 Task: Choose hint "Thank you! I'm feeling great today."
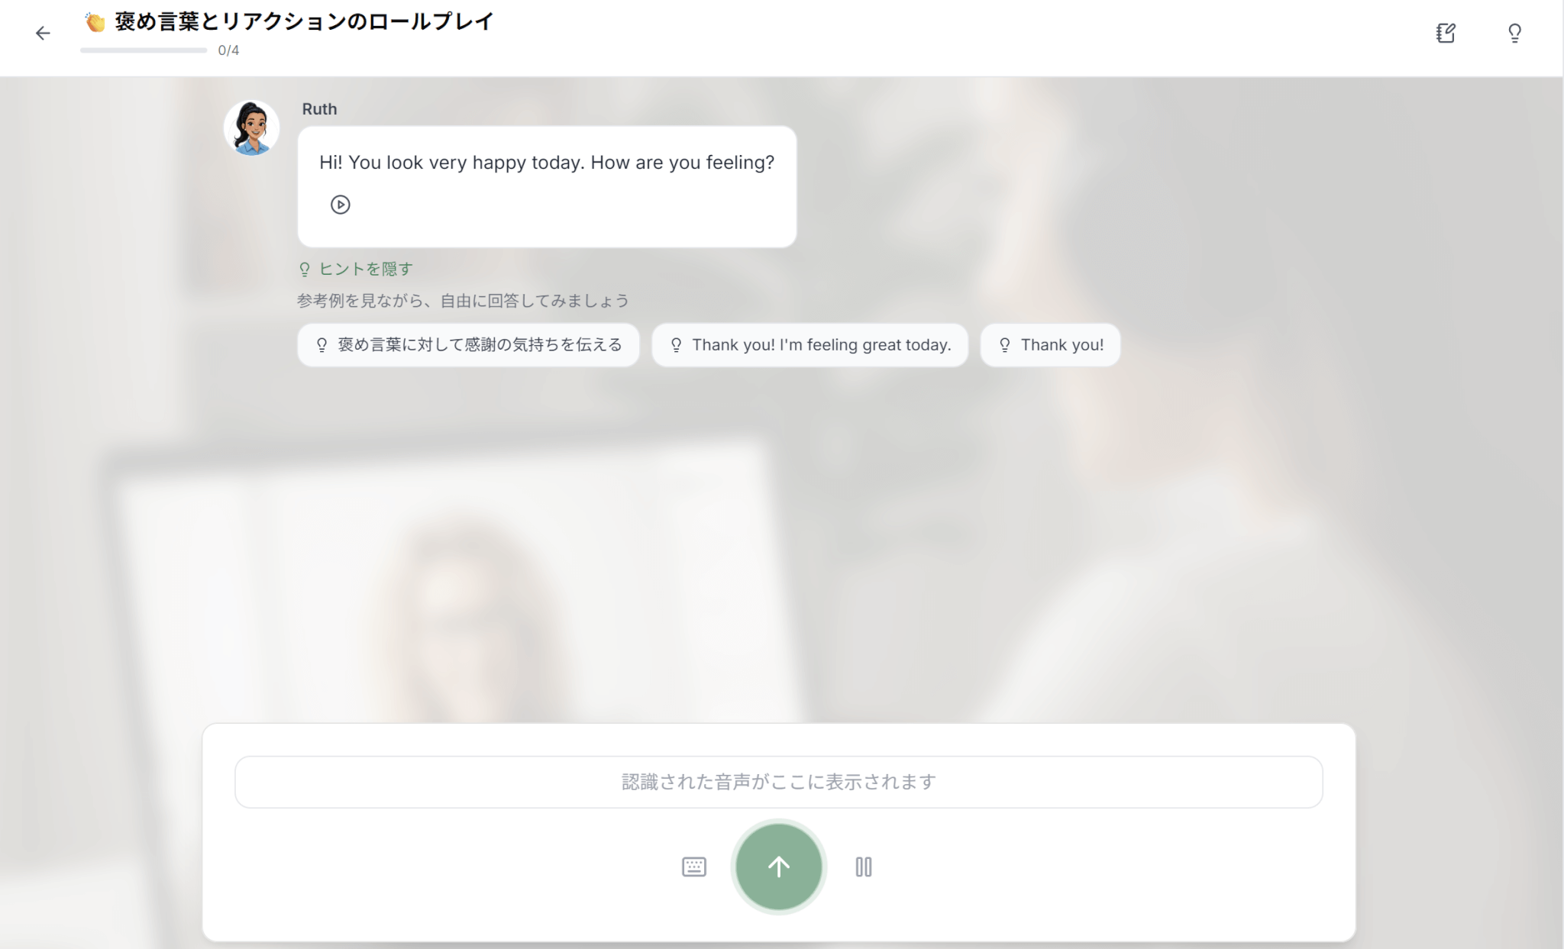click(809, 345)
